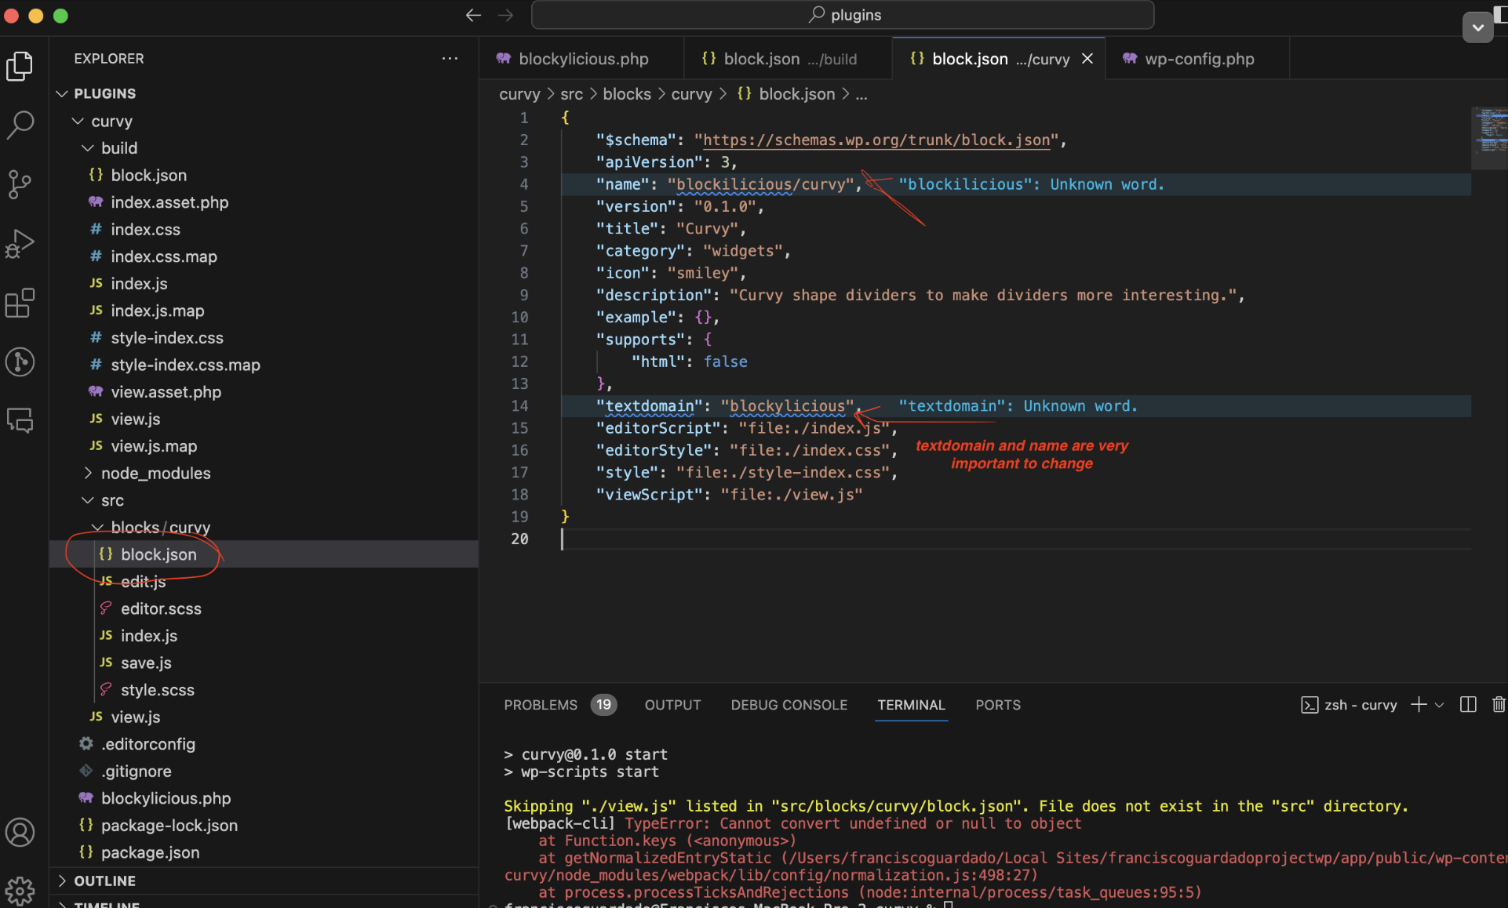Screen dimensions: 1508x908
Task: Open index.asset.php file
Action: tap(264, 202)
